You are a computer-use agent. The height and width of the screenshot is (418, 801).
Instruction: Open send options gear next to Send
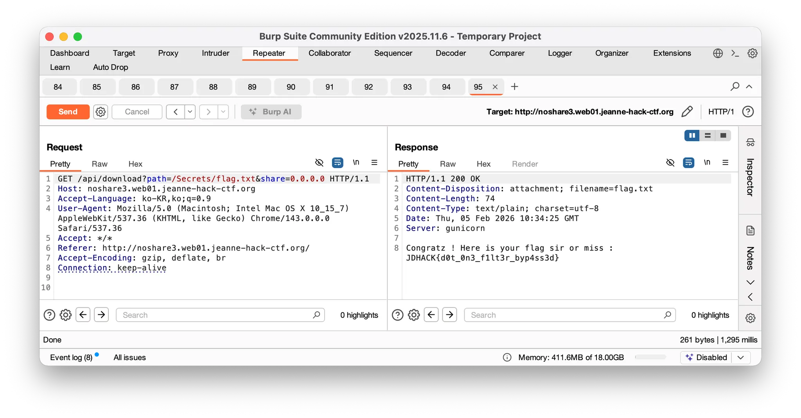point(101,112)
